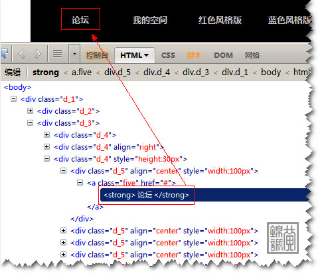The height and width of the screenshot is (278, 318).
Task: Collapse the div class d_1 node
Action: [x=14, y=98]
